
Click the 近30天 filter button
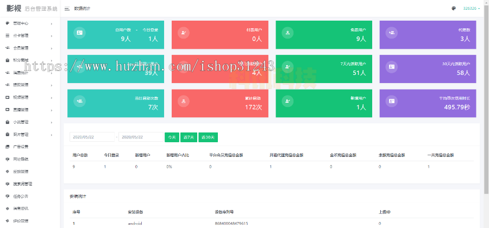pos(208,137)
